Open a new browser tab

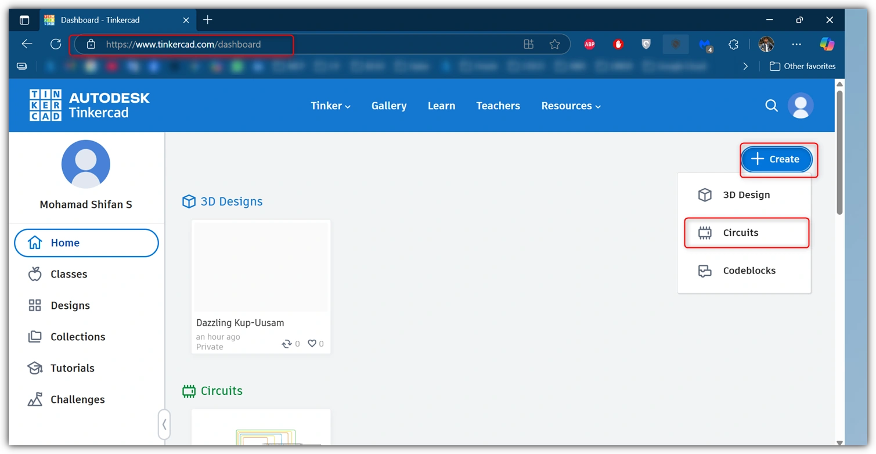tap(208, 20)
